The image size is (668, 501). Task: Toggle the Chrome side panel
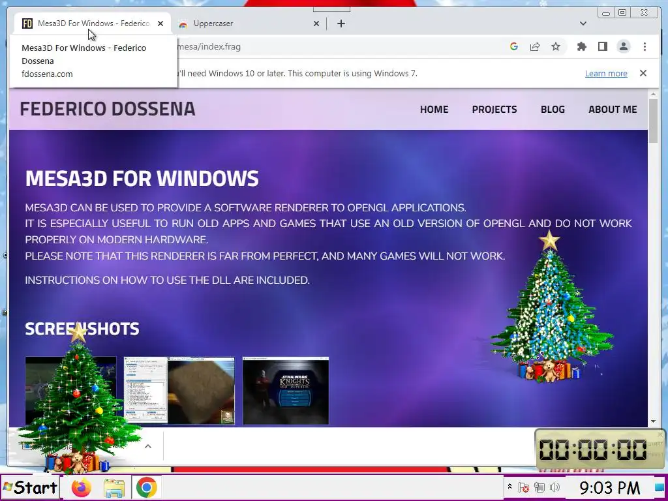[602, 46]
